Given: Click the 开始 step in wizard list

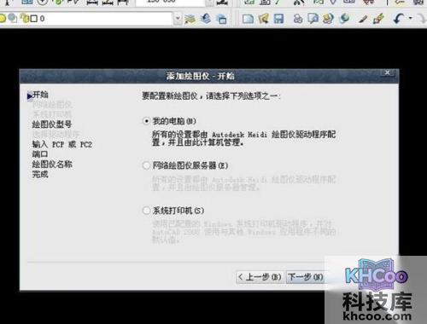Looking at the screenshot, I should (40, 95).
